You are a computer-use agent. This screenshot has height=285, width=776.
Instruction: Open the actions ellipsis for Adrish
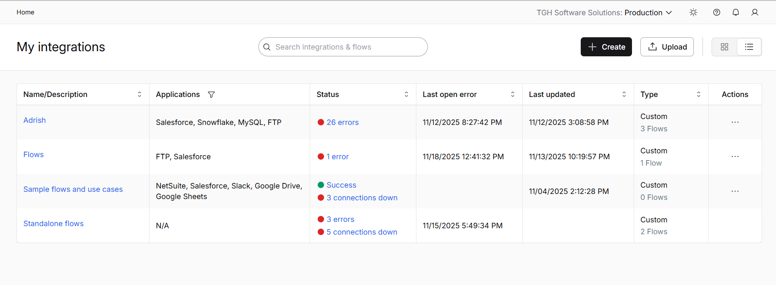pyautogui.click(x=735, y=122)
